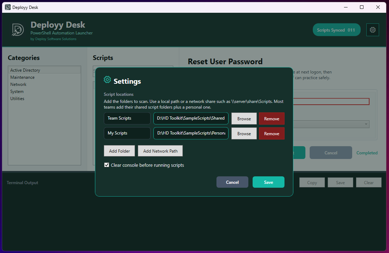This screenshot has height=253, width=389.
Task: Click the Deployy Desk logo in header
Action: pos(18,30)
